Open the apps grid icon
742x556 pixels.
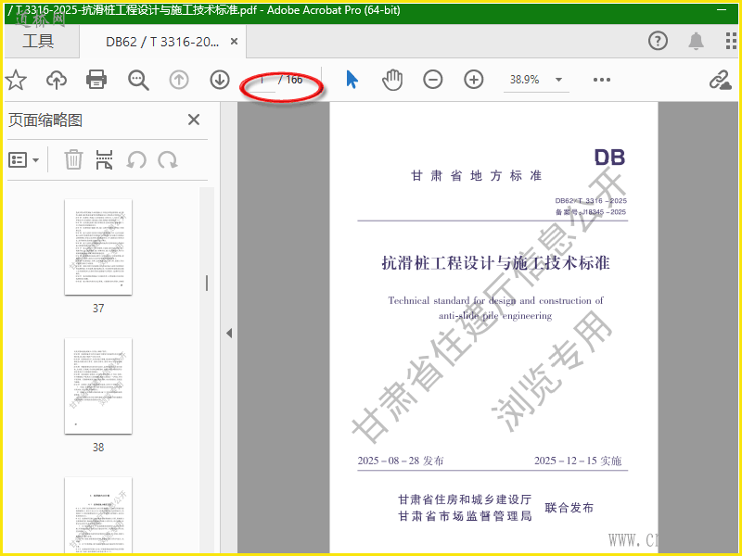pyautogui.click(x=731, y=41)
